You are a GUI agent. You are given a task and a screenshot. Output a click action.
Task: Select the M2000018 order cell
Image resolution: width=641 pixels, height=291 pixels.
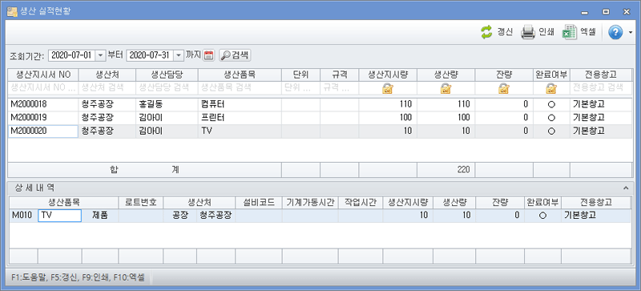[43, 104]
